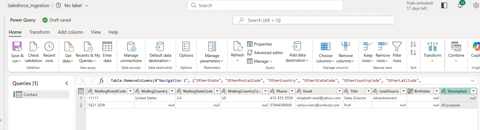Image resolution: width=480 pixels, height=130 pixels.
Task: Open the settings gear
Action: 476,5
